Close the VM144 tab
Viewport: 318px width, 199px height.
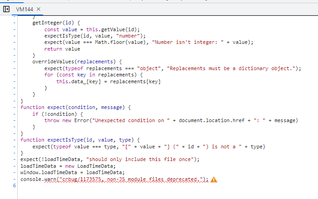[x=39, y=9]
